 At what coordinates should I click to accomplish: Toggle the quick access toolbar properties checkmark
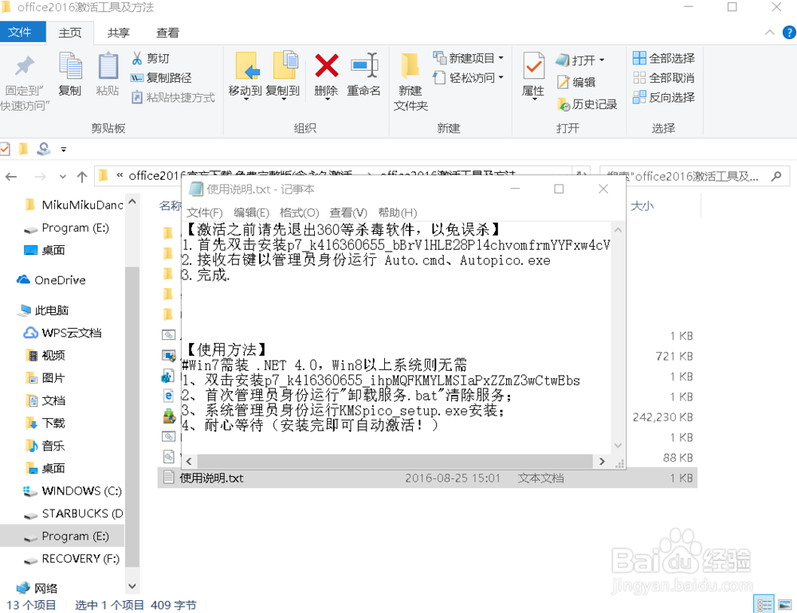pyautogui.click(x=5, y=149)
